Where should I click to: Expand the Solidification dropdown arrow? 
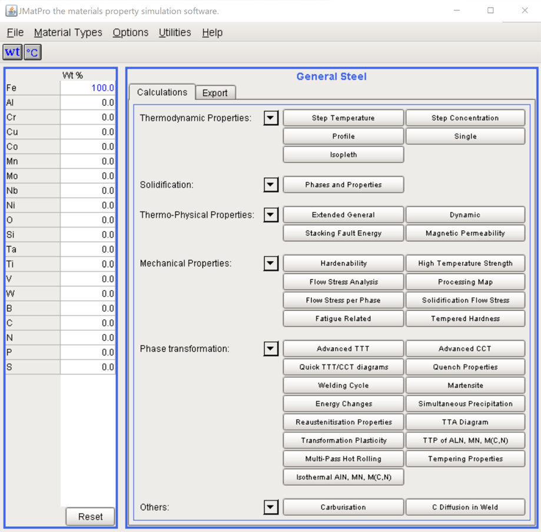[x=271, y=185]
